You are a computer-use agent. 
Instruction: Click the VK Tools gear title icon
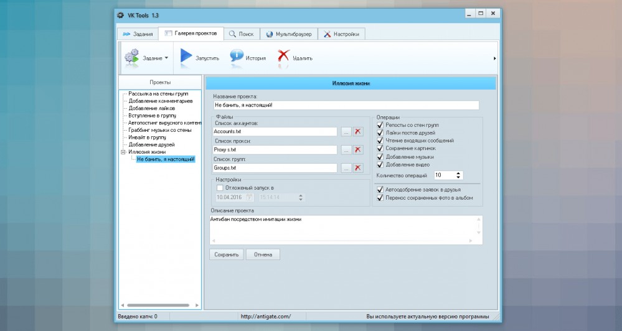(121, 16)
